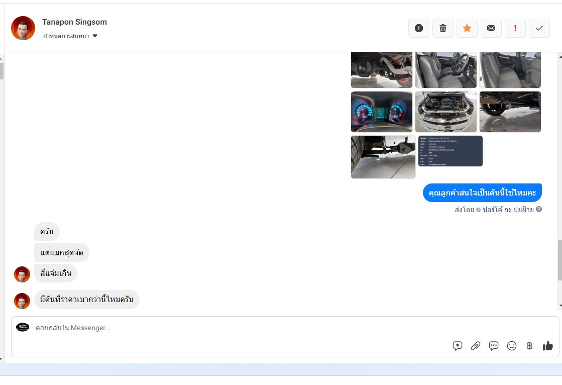Screen dimensions: 562x385
Task: Open the rear seats interior photo
Action: 510,70
